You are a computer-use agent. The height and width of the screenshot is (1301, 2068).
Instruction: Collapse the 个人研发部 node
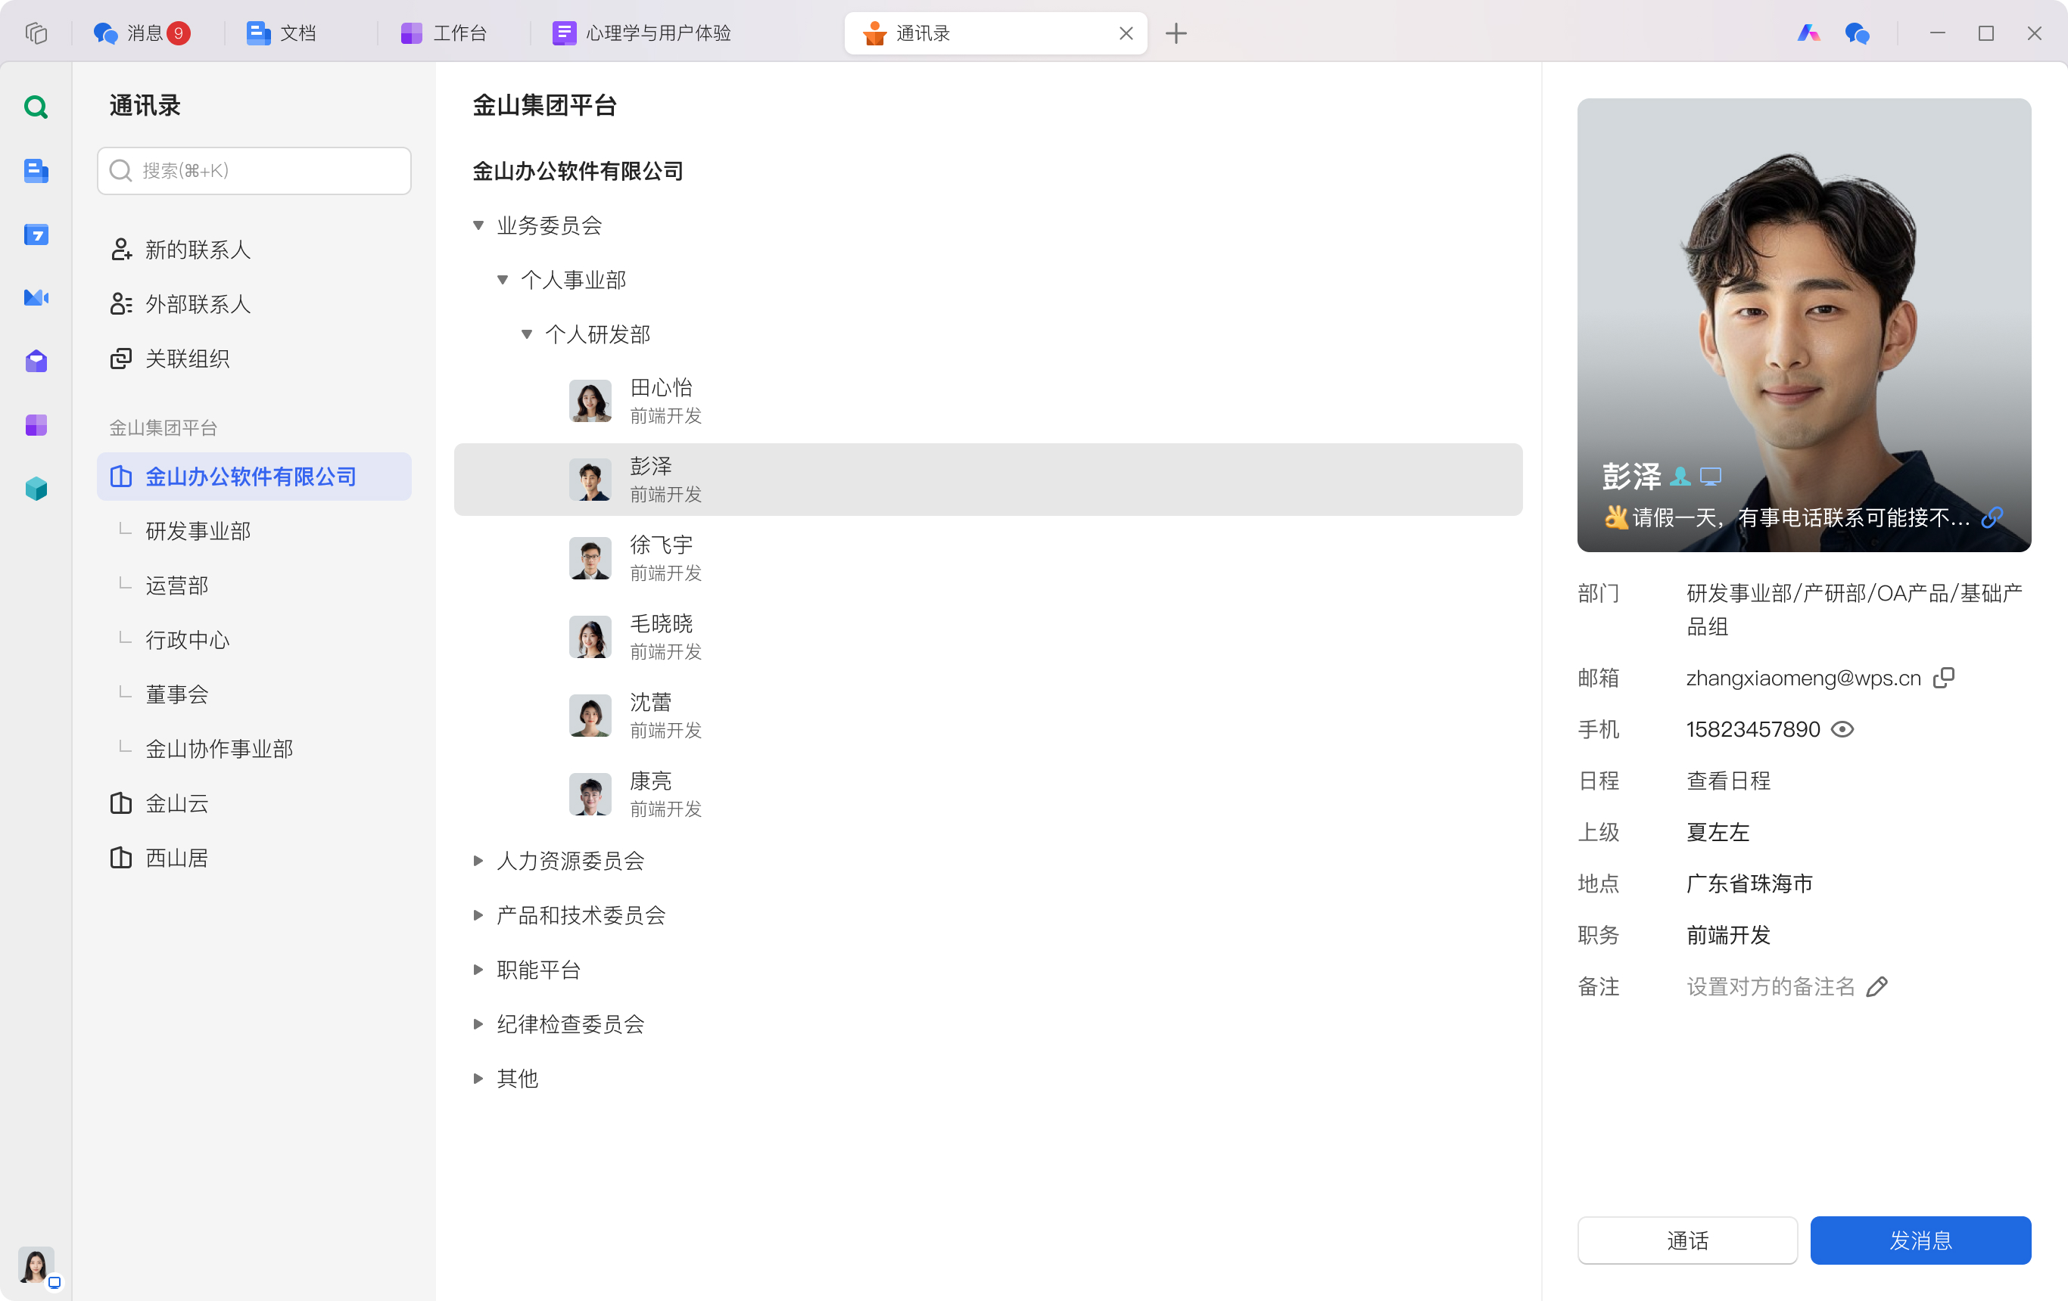pyautogui.click(x=526, y=334)
